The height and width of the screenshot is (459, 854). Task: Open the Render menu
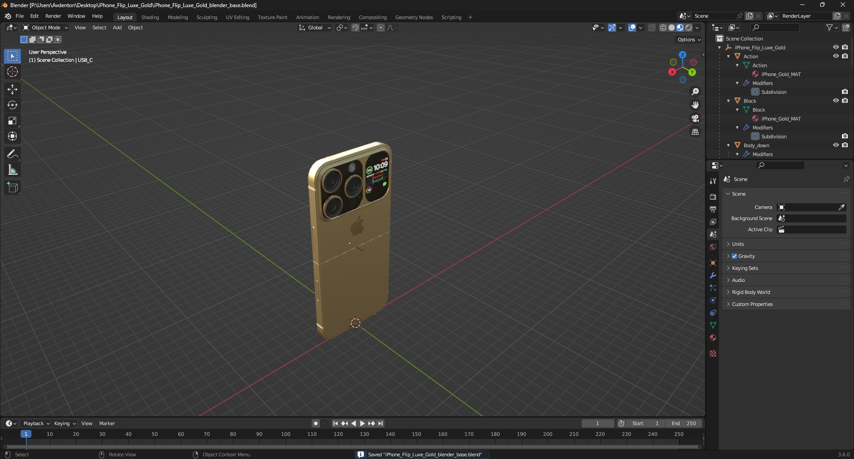point(53,16)
